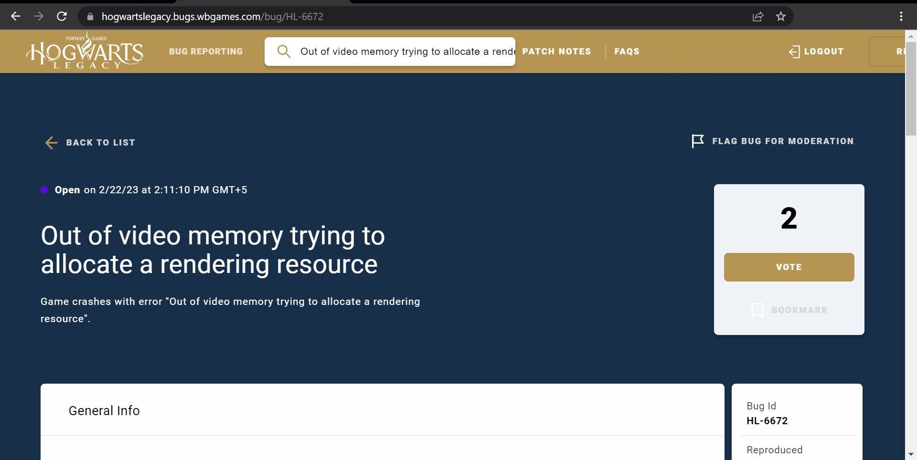The width and height of the screenshot is (917, 460).
Task: Open the Bug Reporting menu item
Action: coord(206,52)
